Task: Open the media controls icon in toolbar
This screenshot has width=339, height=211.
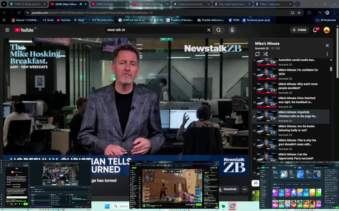Action: 320,13
